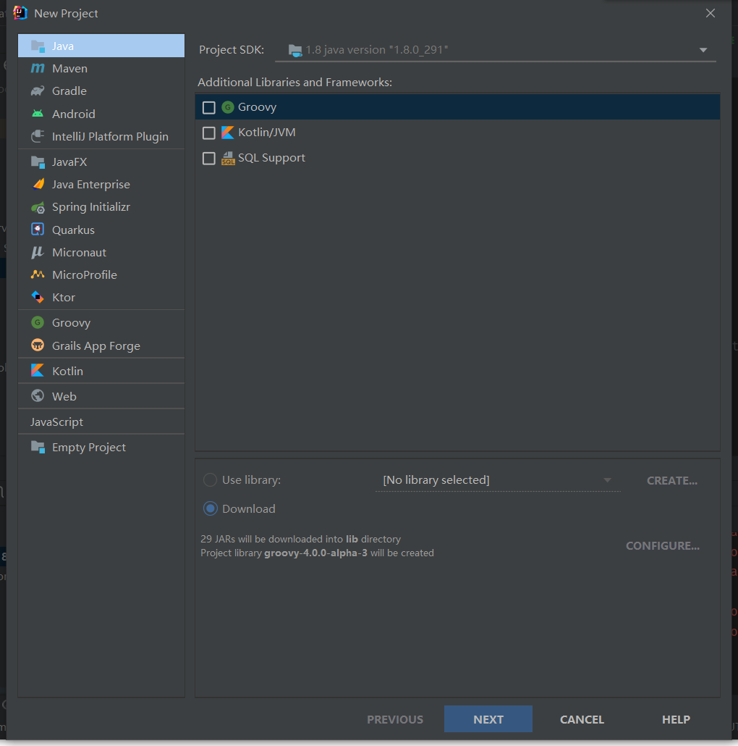Image resolution: width=738 pixels, height=746 pixels.
Task: Click the Quarkus label in sidebar
Action: (x=73, y=230)
